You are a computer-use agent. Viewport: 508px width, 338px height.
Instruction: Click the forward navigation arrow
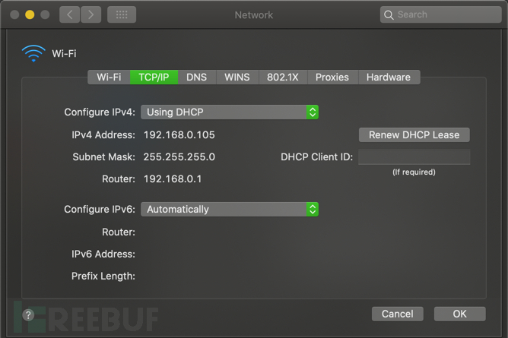[x=90, y=14]
